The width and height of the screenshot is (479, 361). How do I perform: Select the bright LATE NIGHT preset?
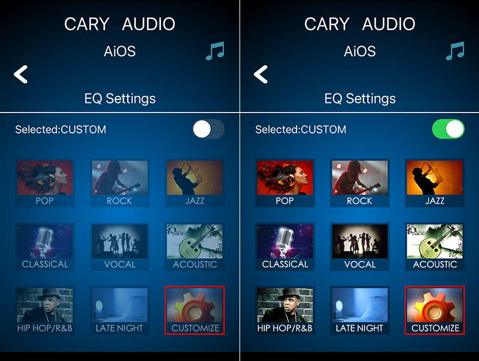pos(360,310)
